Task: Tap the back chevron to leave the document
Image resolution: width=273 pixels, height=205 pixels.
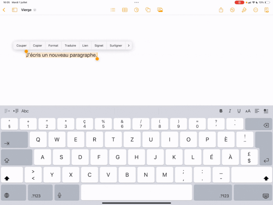Action: [4, 10]
